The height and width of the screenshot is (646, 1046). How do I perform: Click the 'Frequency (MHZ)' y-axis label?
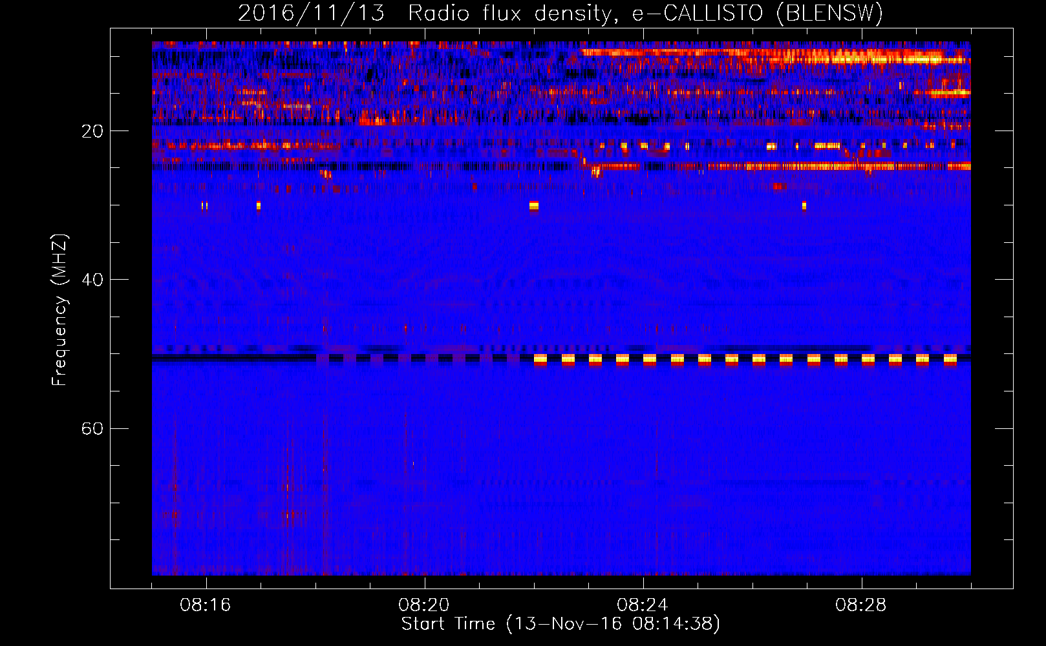pyautogui.click(x=59, y=310)
